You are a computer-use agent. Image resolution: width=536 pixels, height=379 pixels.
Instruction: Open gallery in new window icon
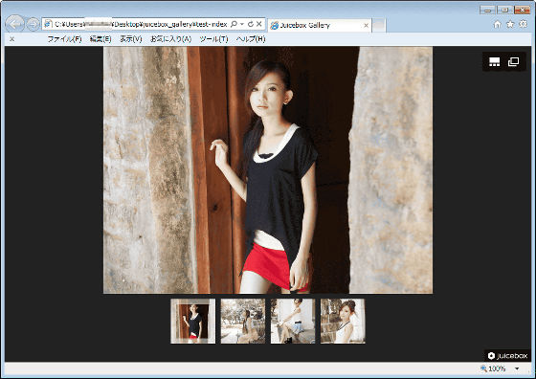(x=513, y=61)
